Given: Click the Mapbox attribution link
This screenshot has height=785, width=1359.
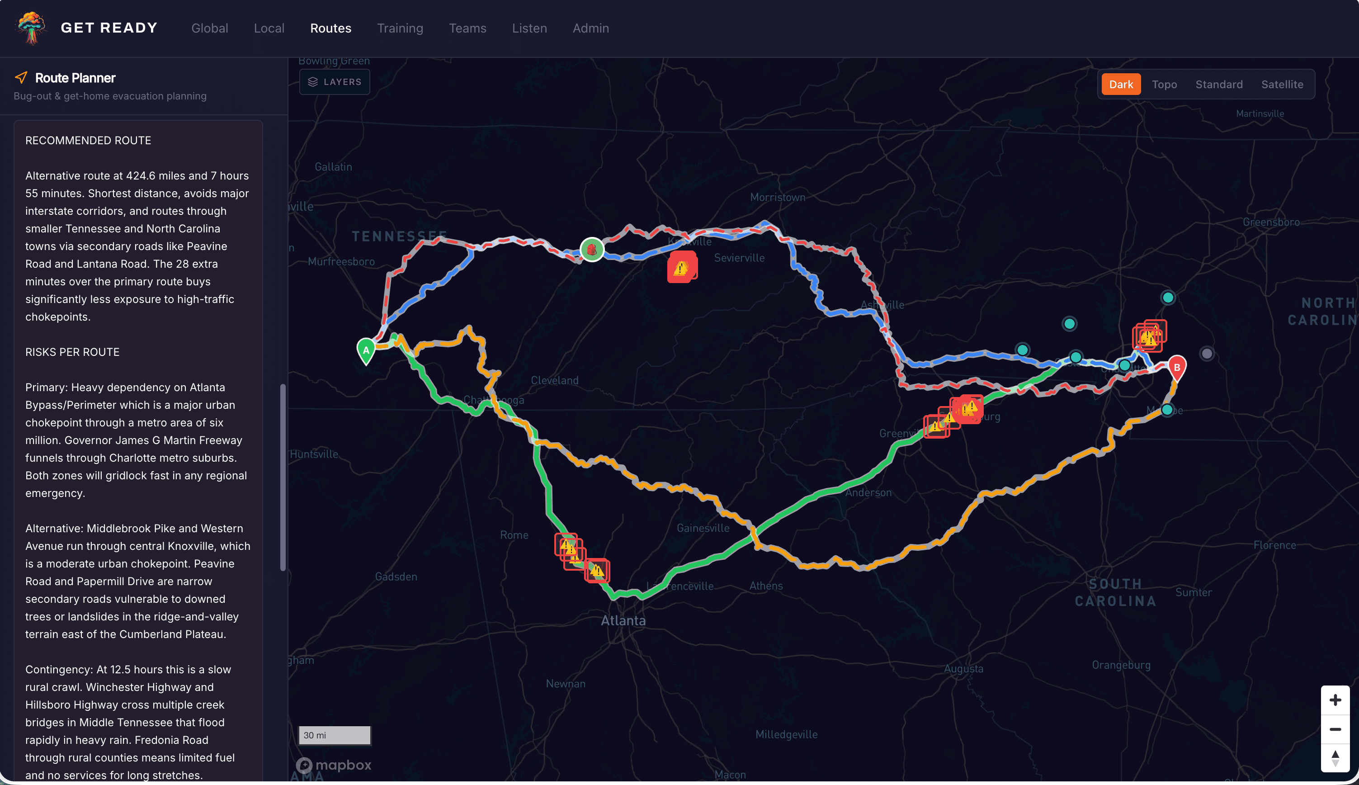Looking at the screenshot, I should [x=334, y=765].
